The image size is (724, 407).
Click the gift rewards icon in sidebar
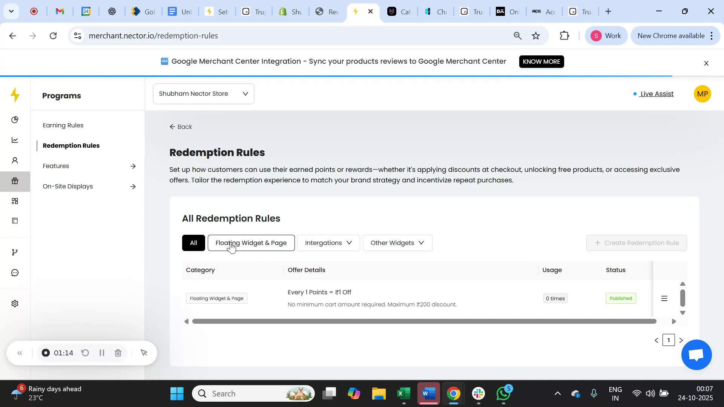[x=15, y=181]
